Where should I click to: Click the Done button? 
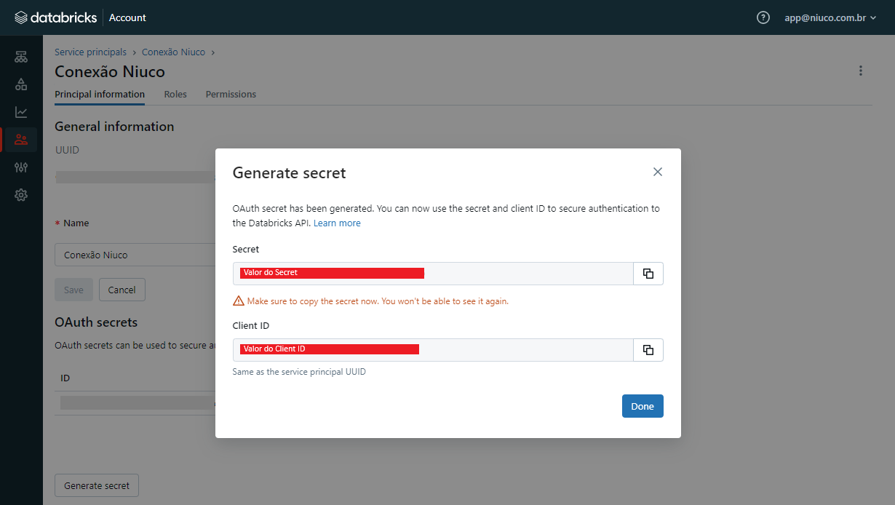click(x=643, y=406)
